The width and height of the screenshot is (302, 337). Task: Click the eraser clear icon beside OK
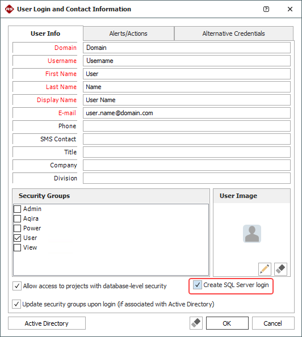pos(196,323)
